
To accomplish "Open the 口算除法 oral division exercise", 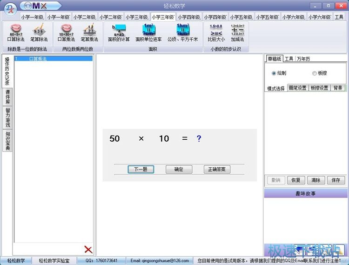I will coord(16,33).
